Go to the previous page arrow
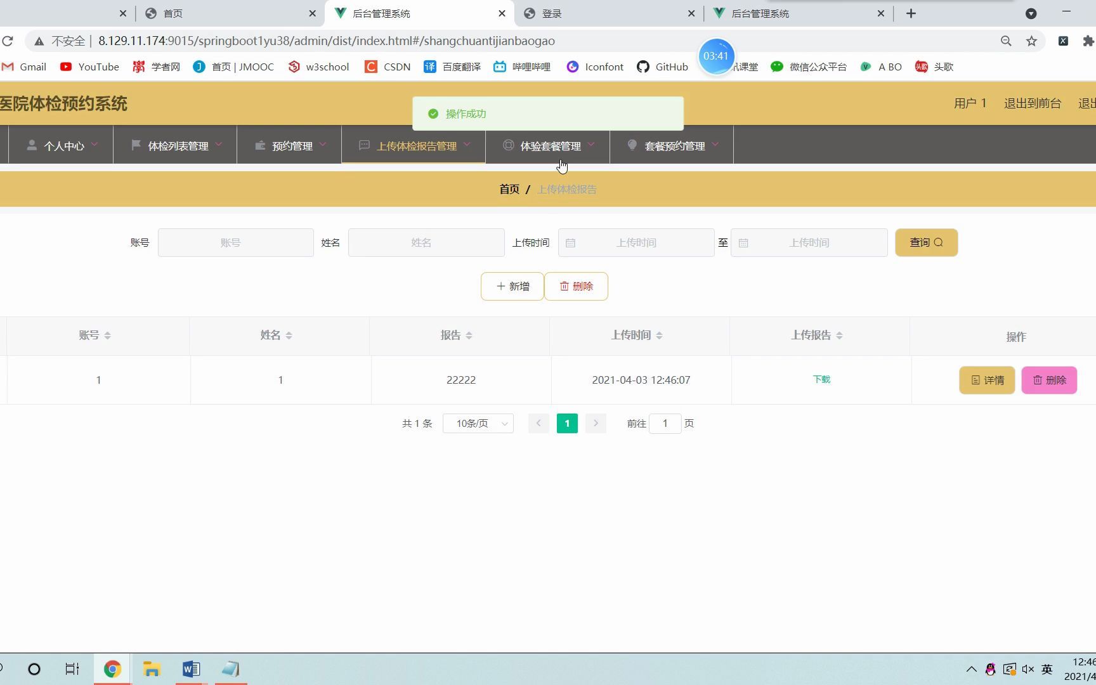The height and width of the screenshot is (685, 1096). point(538,423)
